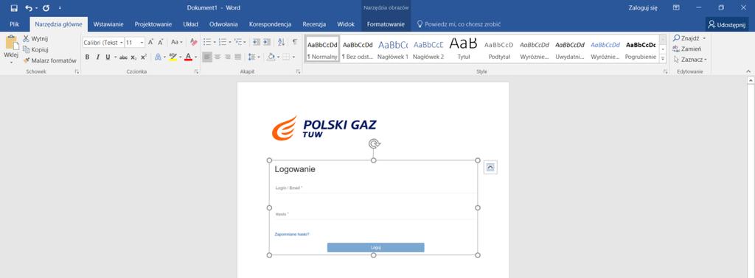Viewport: 755px width, 278px height.
Task: Apply the Tytuł style
Action: coord(463,49)
